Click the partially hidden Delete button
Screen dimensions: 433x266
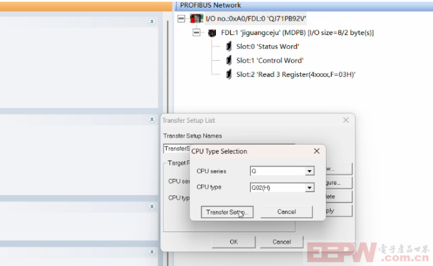point(339,197)
